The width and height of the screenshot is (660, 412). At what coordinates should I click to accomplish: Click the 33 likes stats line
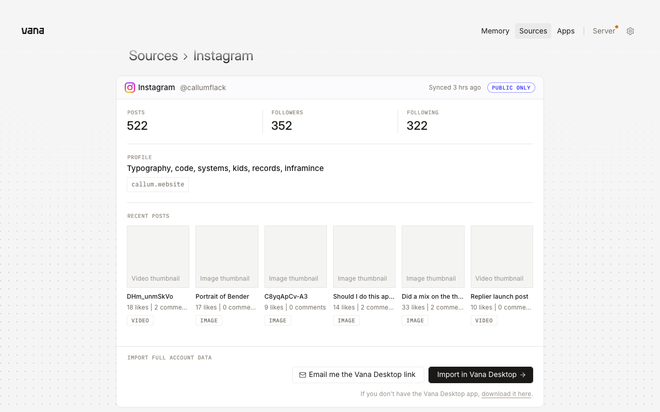click(x=433, y=307)
